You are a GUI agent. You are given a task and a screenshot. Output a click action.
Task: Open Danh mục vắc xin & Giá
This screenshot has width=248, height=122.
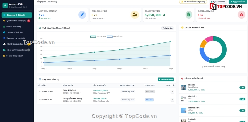click(17, 38)
